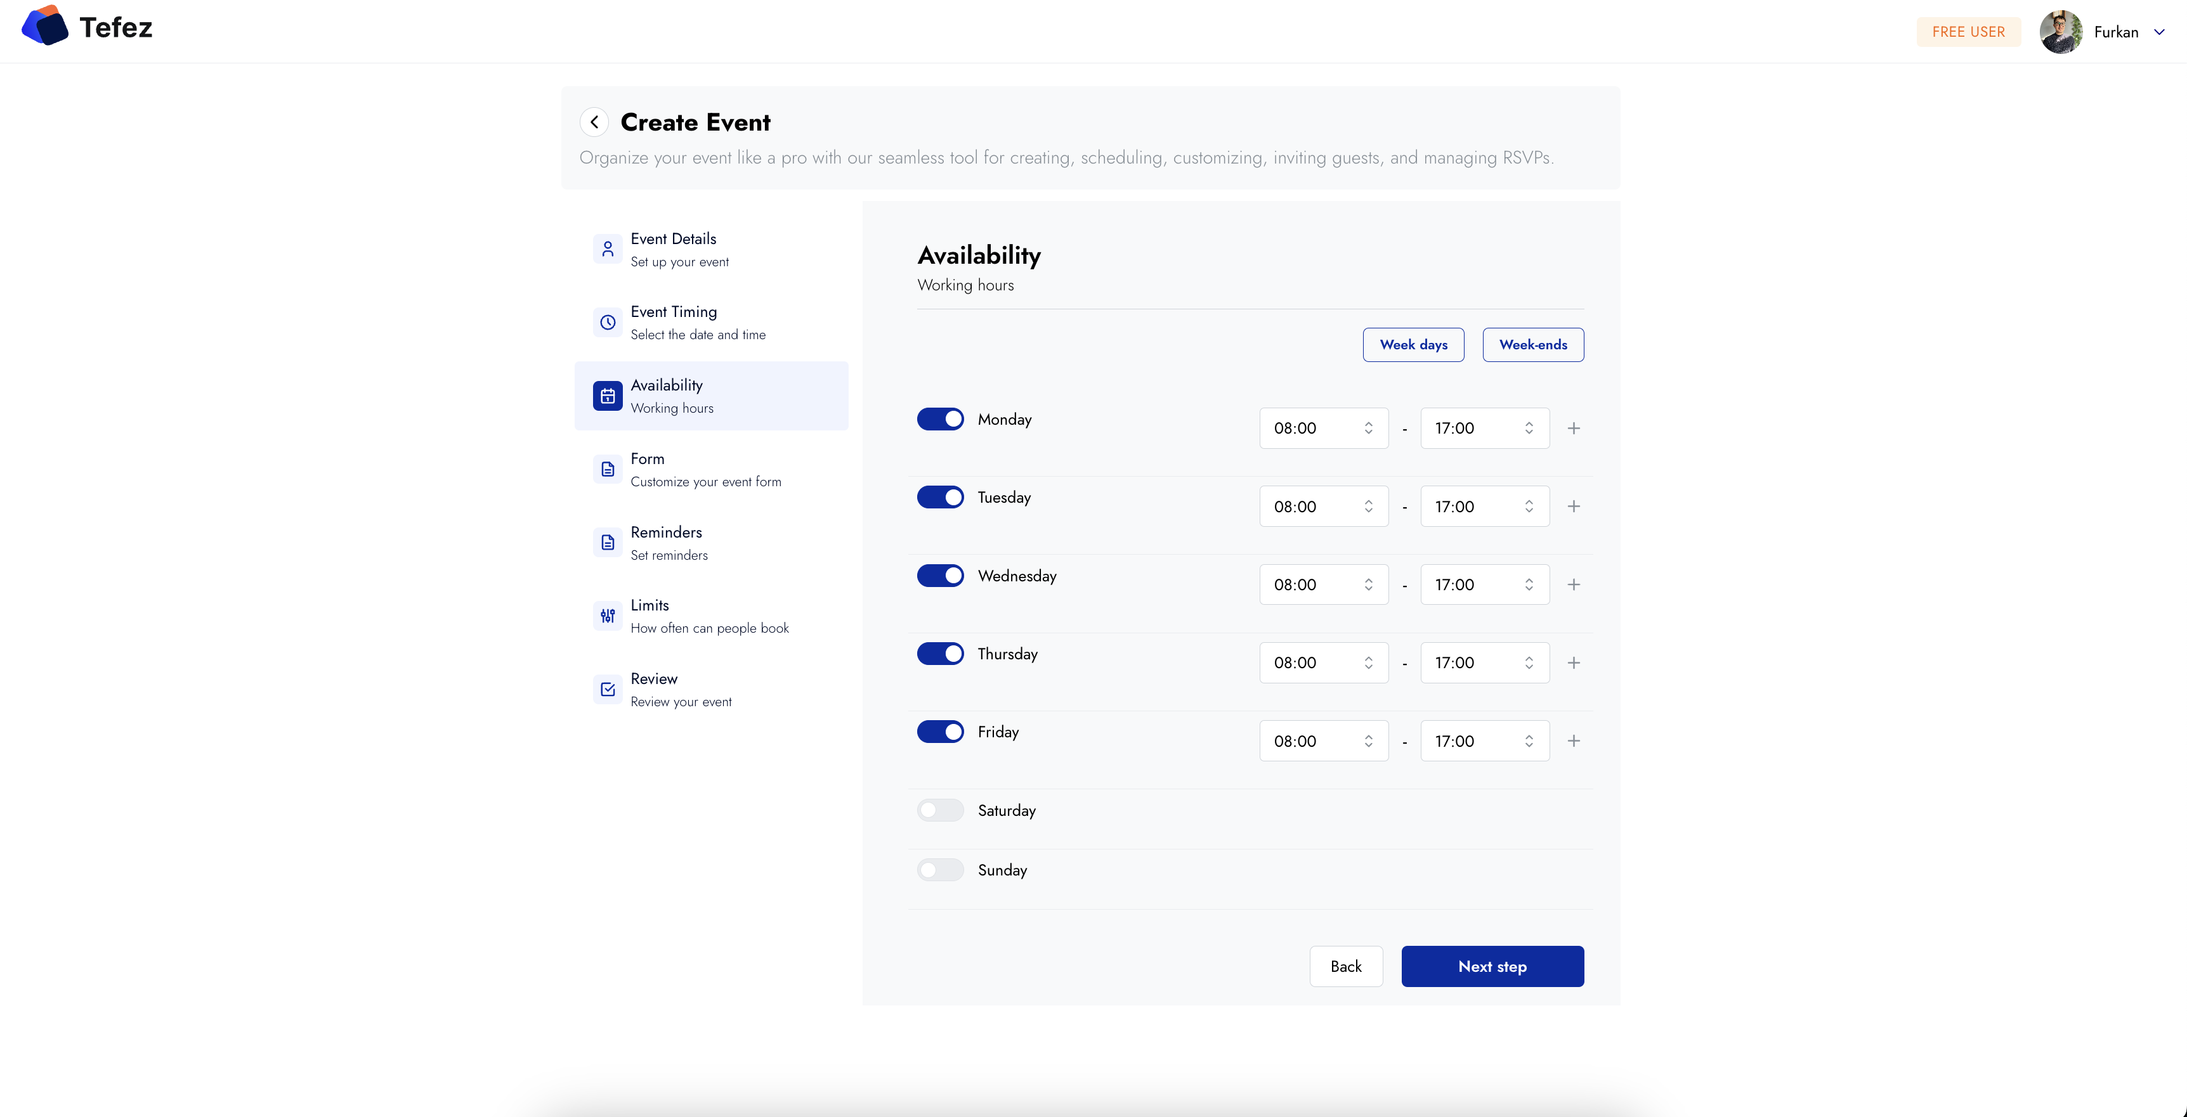Click the Saturday day label

[x=1007, y=811]
